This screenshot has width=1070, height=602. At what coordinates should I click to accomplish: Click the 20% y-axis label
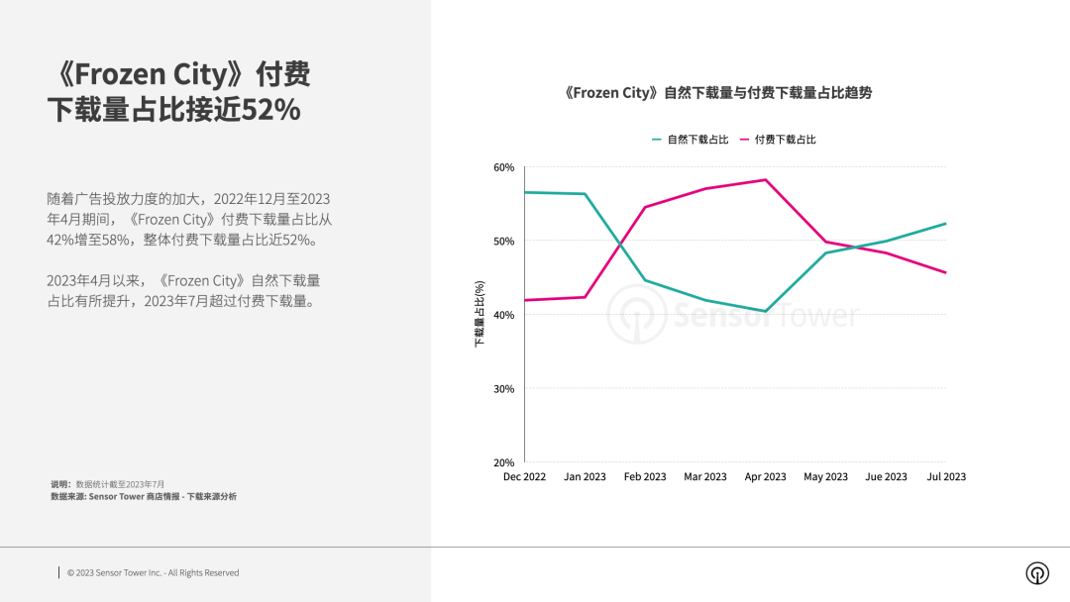tap(503, 462)
